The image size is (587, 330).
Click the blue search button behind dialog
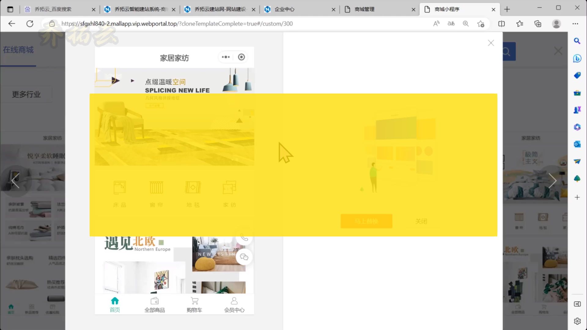click(509, 52)
